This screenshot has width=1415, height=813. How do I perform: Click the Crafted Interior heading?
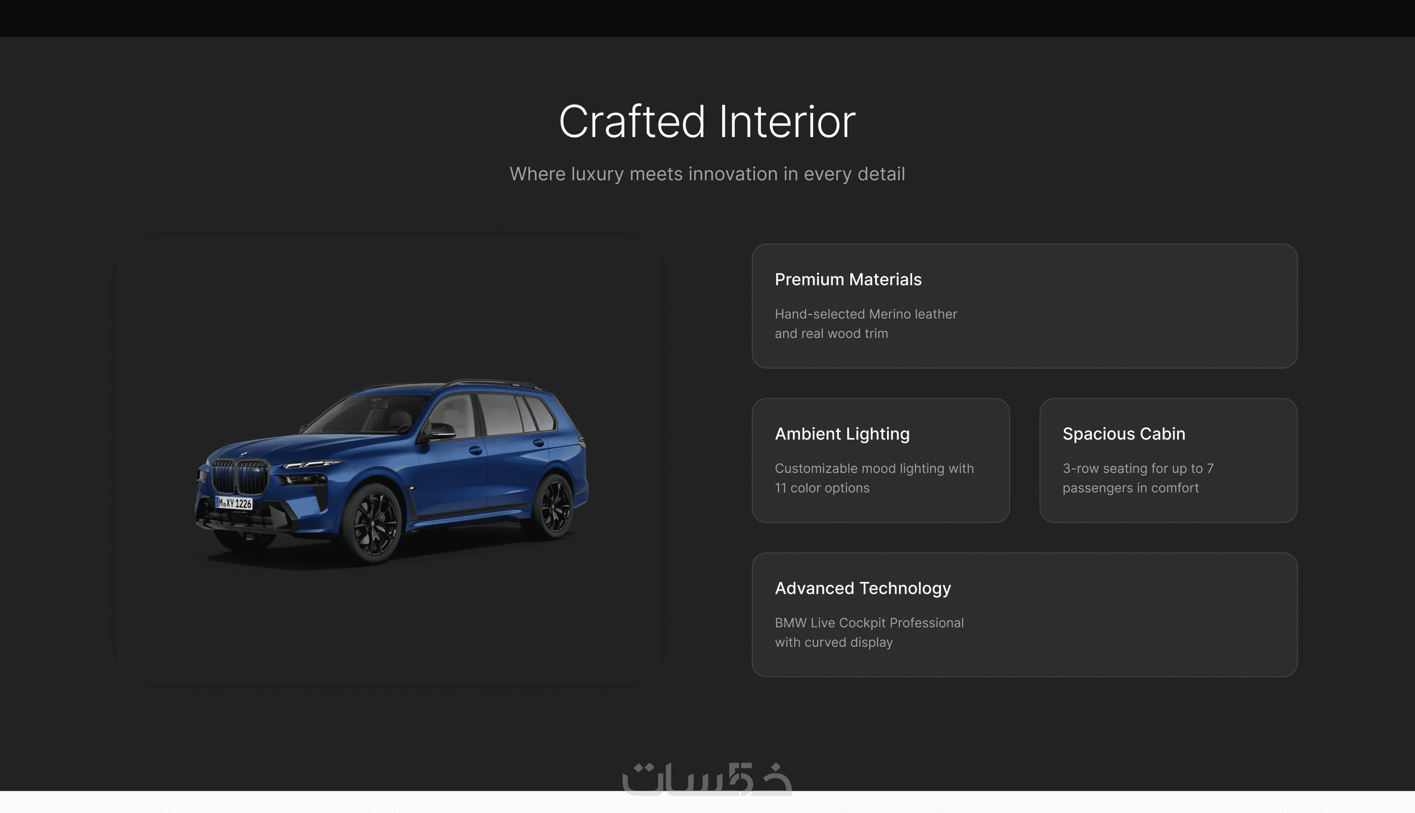tap(707, 122)
